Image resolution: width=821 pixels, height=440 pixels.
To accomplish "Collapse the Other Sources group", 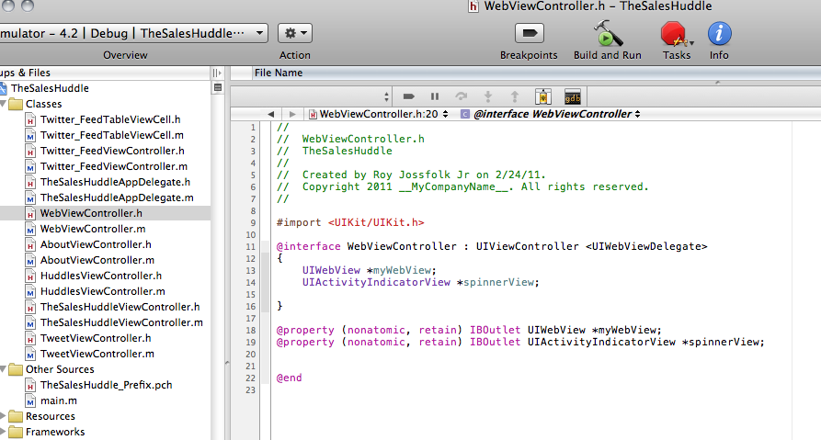I will pyautogui.click(x=3, y=369).
